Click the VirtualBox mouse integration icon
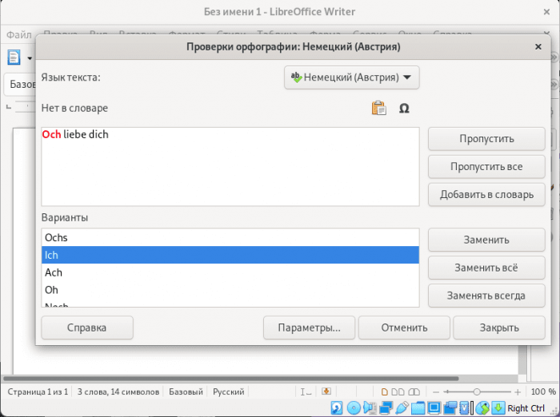The width and height of the screenshot is (560, 417). click(x=482, y=407)
